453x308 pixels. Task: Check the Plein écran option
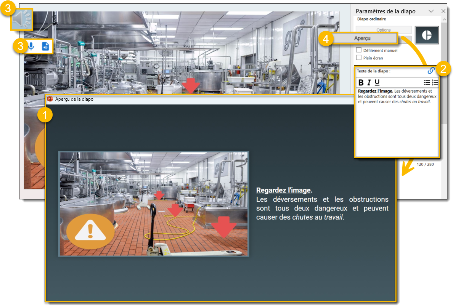pyautogui.click(x=358, y=58)
